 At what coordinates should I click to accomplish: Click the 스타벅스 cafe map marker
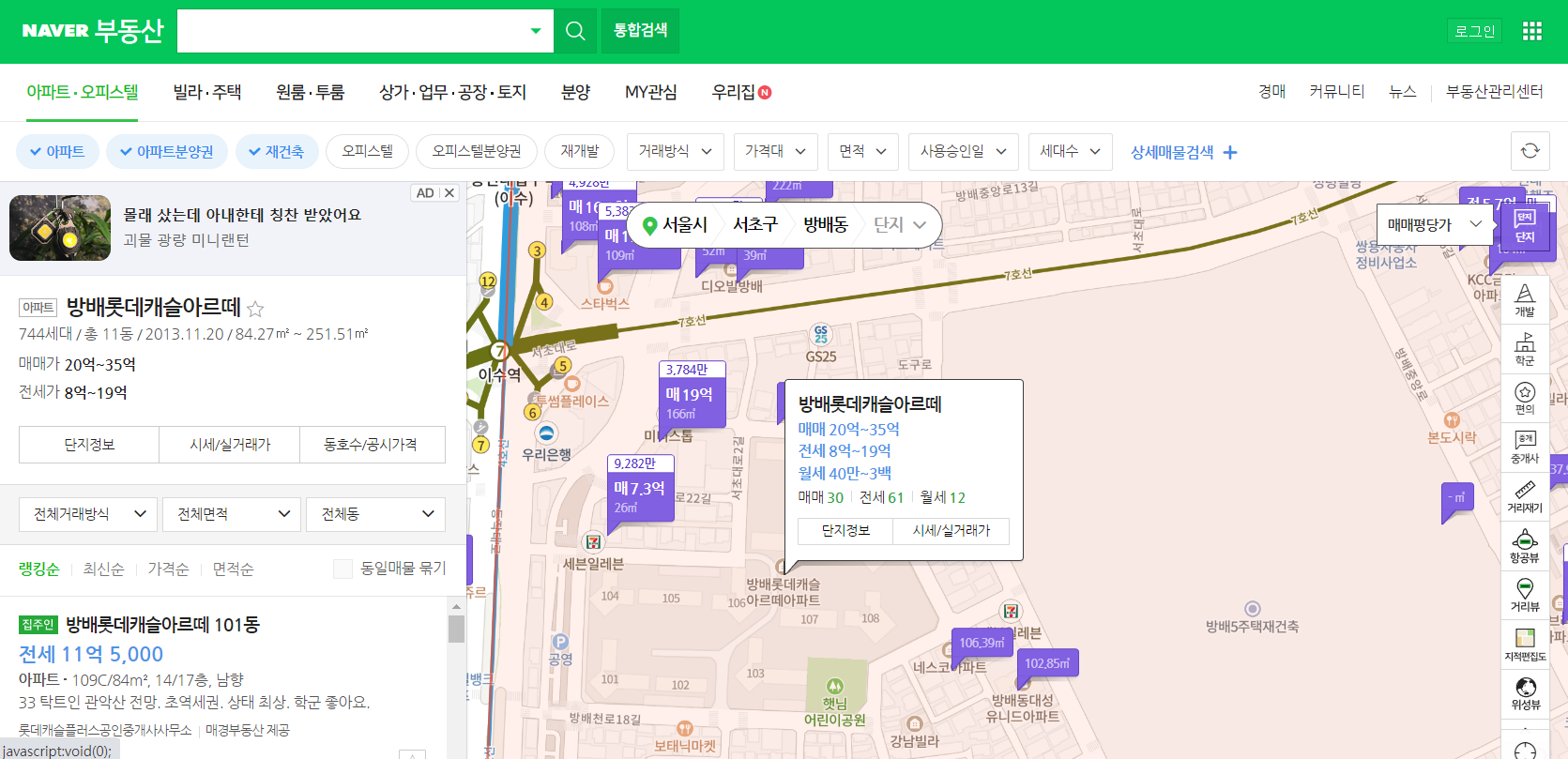[x=605, y=287]
